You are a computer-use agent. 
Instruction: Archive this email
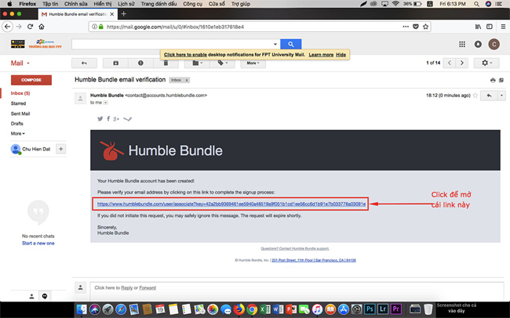[x=115, y=63]
